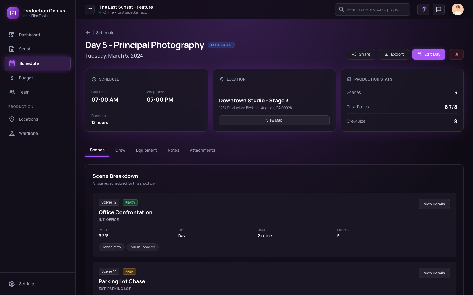Open the Notes tab
The height and width of the screenshot is (295, 473).
point(173,150)
